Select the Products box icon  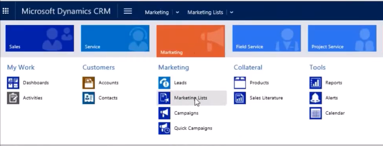240,83
